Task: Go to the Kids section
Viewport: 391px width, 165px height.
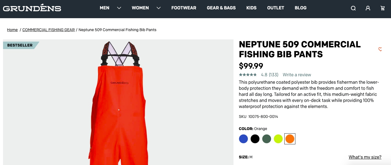Action: tap(251, 8)
